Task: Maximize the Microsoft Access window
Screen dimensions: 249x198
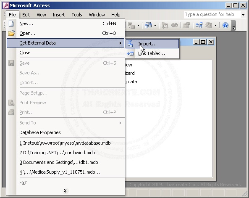Action: [x=236, y=5]
